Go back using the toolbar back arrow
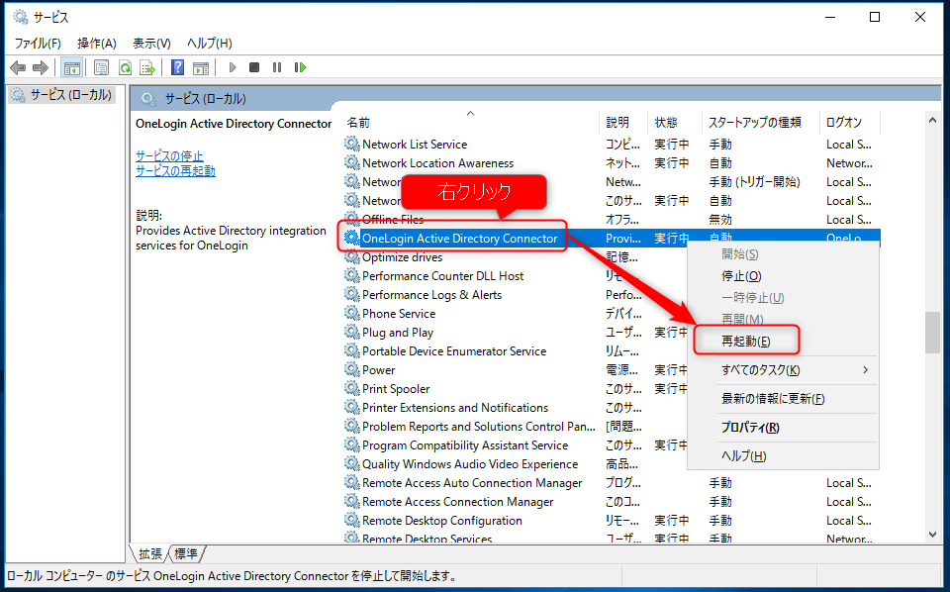The width and height of the screenshot is (950, 592). tap(18, 67)
